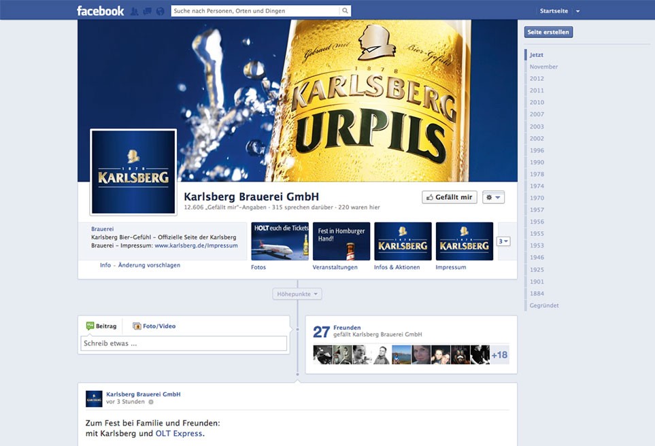
Task: Jump to 2011 in timeline
Action: pos(537,90)
